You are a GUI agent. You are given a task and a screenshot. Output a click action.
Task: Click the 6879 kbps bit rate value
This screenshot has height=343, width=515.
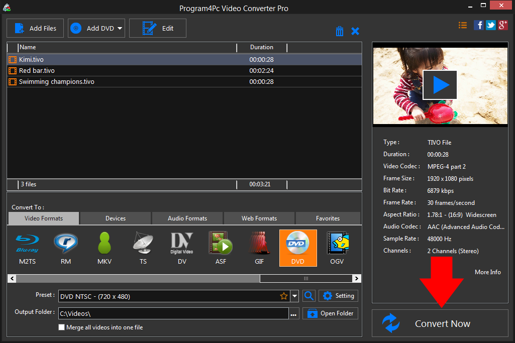pyautogui.click(x=441, y=191)
